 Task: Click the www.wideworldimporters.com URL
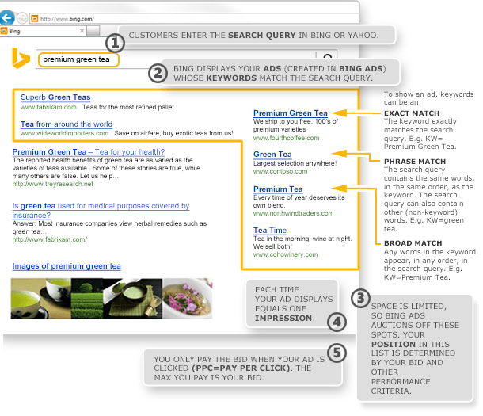[64, 133]
